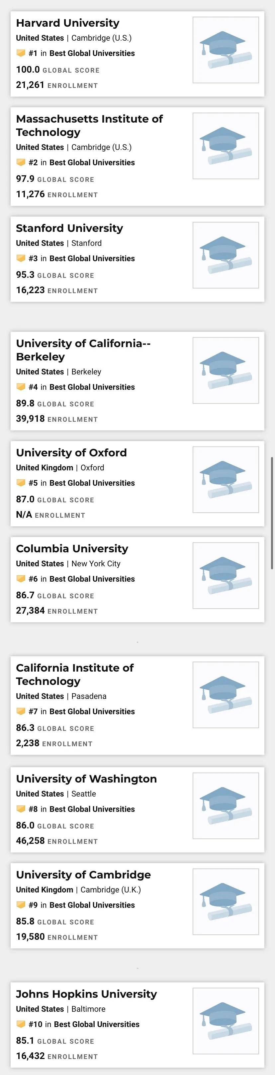Click the #4 badge icon for Berkeley

point(21,387)
